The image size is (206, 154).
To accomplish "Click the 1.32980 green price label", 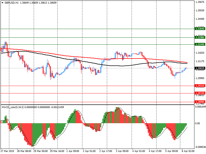I will (x=200, y=37).
